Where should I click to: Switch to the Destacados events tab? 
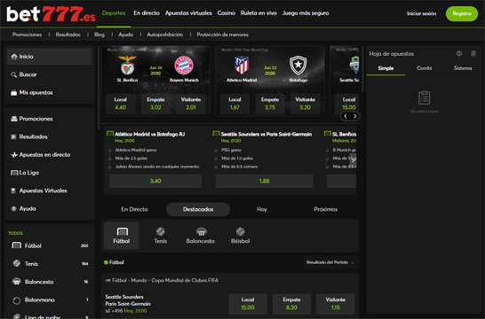coord(198,209)
